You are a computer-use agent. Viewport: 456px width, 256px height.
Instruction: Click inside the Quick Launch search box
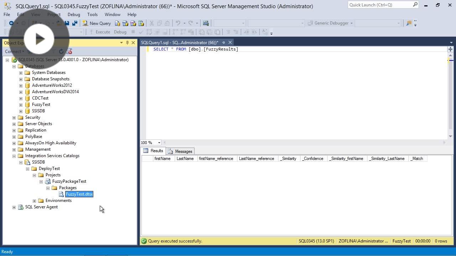[x=379, y=5]
